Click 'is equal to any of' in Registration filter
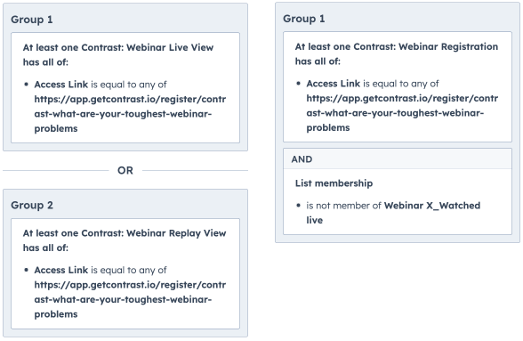The width and height of the screenshot is (523, 341). click(x=401, y=84)
